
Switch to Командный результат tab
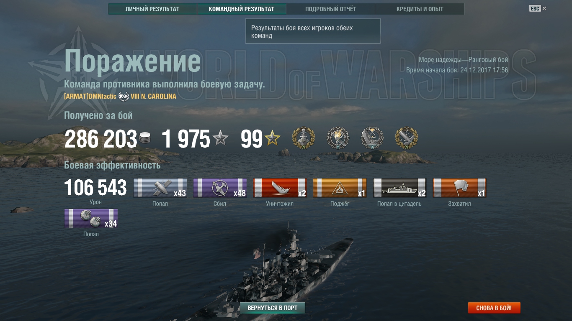(x=242, y=9)
